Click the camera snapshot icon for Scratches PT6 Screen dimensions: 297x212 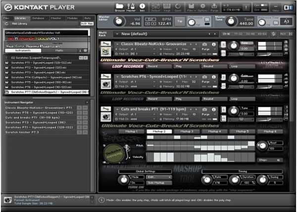point(204,77)
